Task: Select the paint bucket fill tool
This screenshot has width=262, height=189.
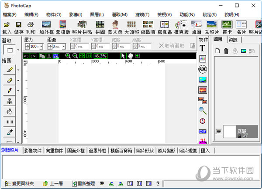Action: click(x=10, y=111)
